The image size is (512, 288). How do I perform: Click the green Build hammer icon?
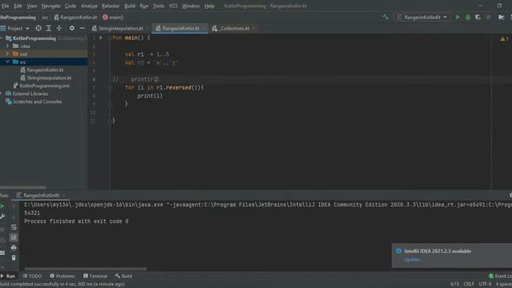tap(386, 17)
